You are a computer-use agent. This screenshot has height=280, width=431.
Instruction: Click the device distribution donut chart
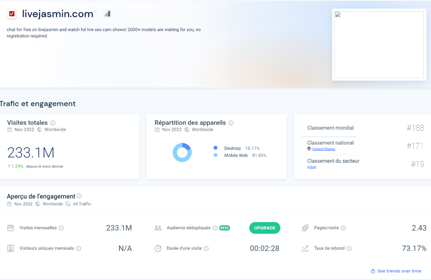point(182,153)
